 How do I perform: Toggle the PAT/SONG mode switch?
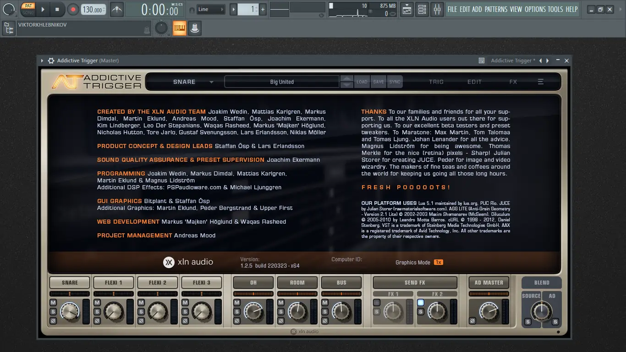28,9
